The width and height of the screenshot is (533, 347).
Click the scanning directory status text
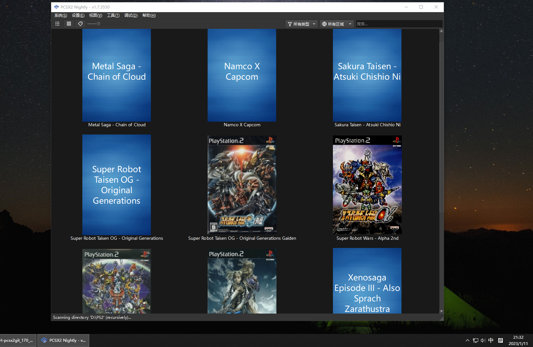[92, 317]
